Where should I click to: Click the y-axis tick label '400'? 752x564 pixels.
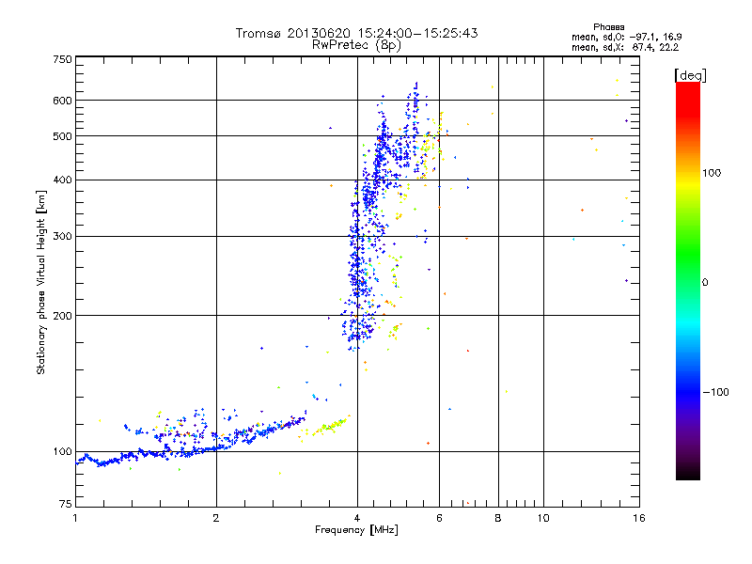[62, 180]
